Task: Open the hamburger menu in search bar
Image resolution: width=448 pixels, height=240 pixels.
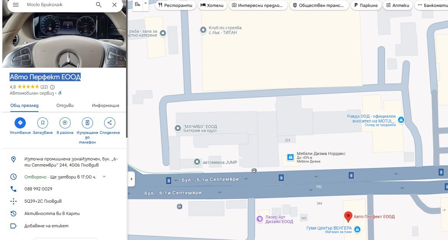Action: (x=16, y=5)
